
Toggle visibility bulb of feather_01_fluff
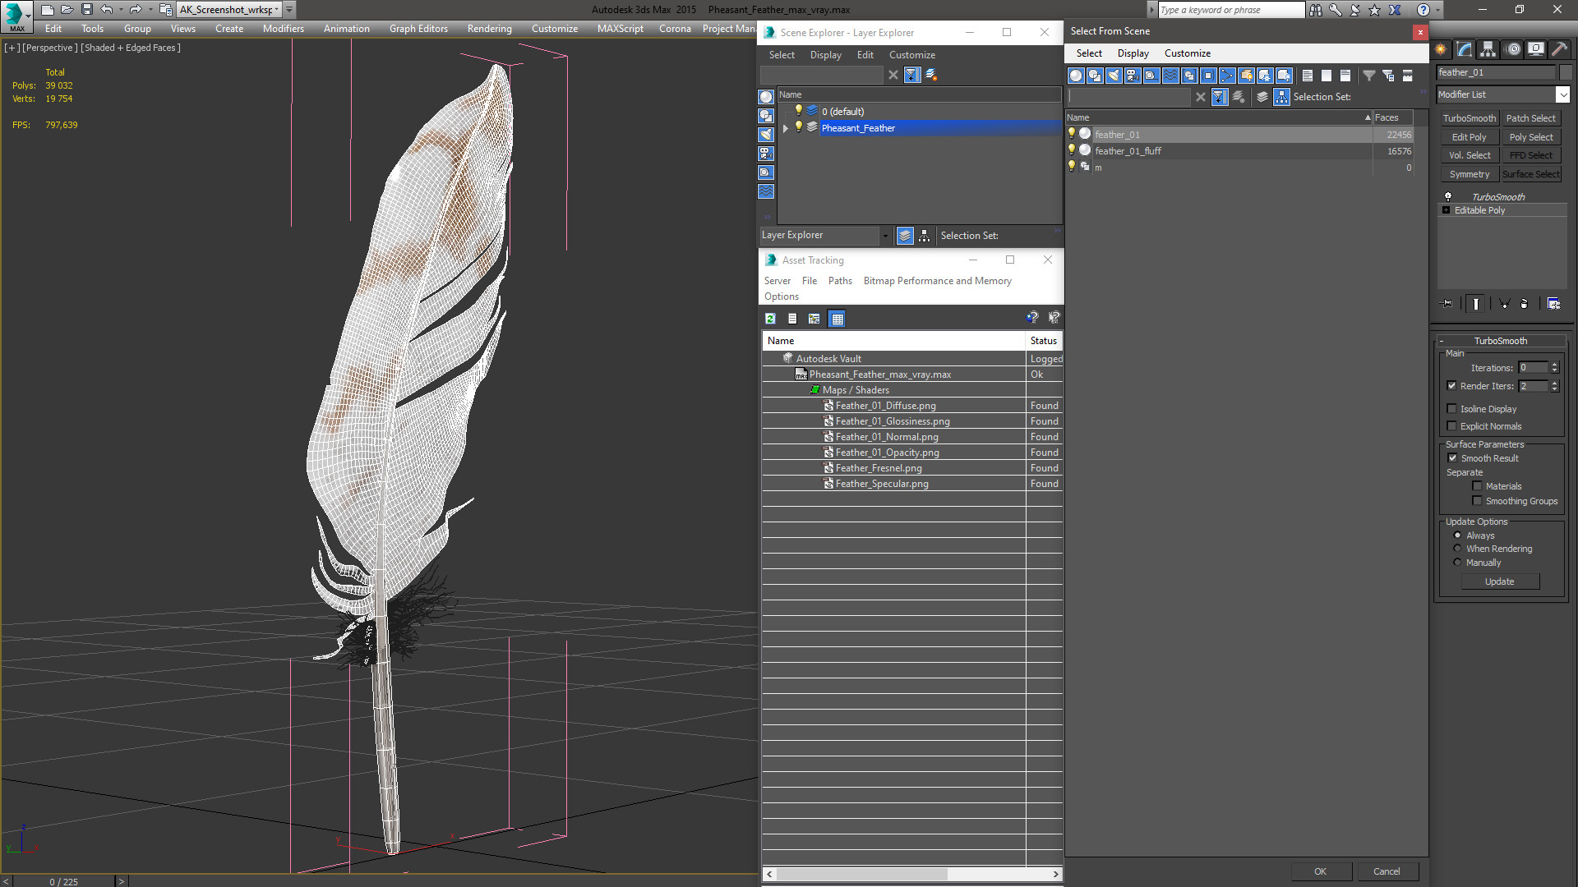1071,150
